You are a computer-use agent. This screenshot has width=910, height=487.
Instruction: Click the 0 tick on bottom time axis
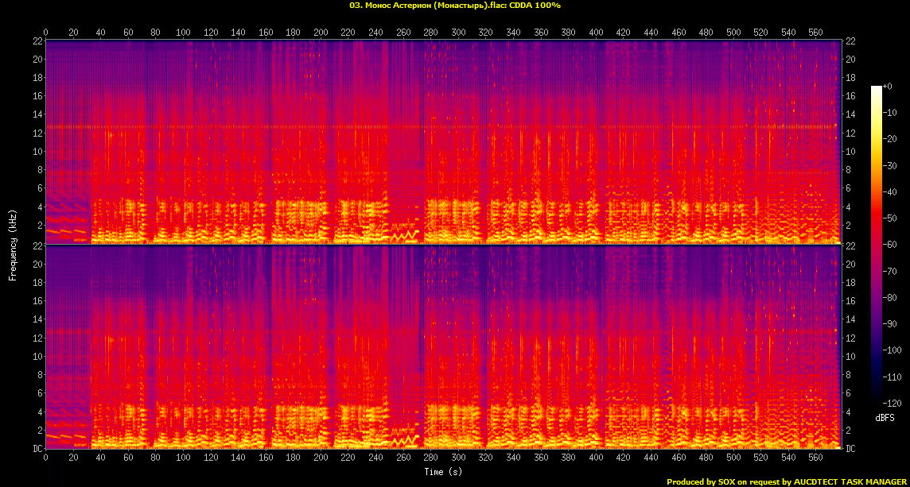click(45, 458)
